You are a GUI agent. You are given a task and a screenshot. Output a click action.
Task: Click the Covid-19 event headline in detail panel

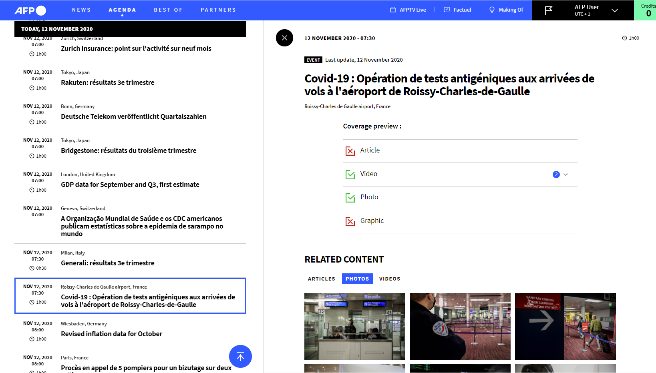pos(449,85)
